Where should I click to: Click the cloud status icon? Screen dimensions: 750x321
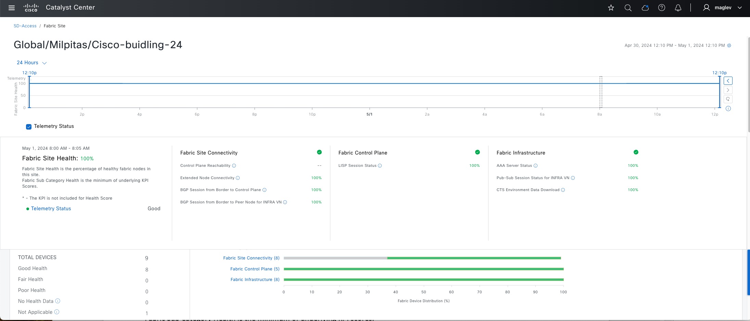[x=645, y=8]
